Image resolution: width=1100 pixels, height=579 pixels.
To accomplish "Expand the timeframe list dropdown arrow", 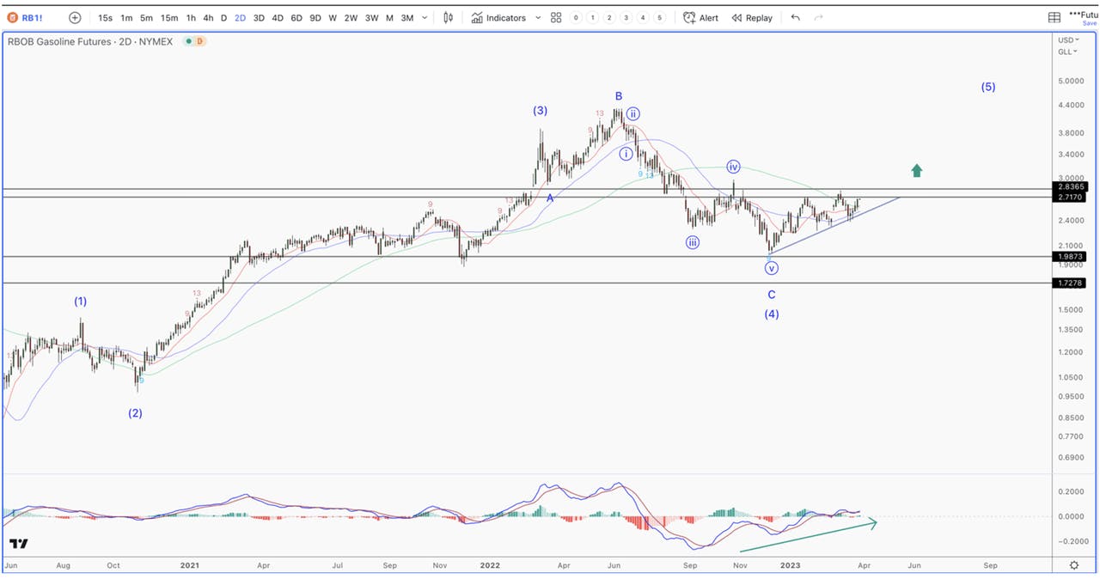I will tap(425, 17).
